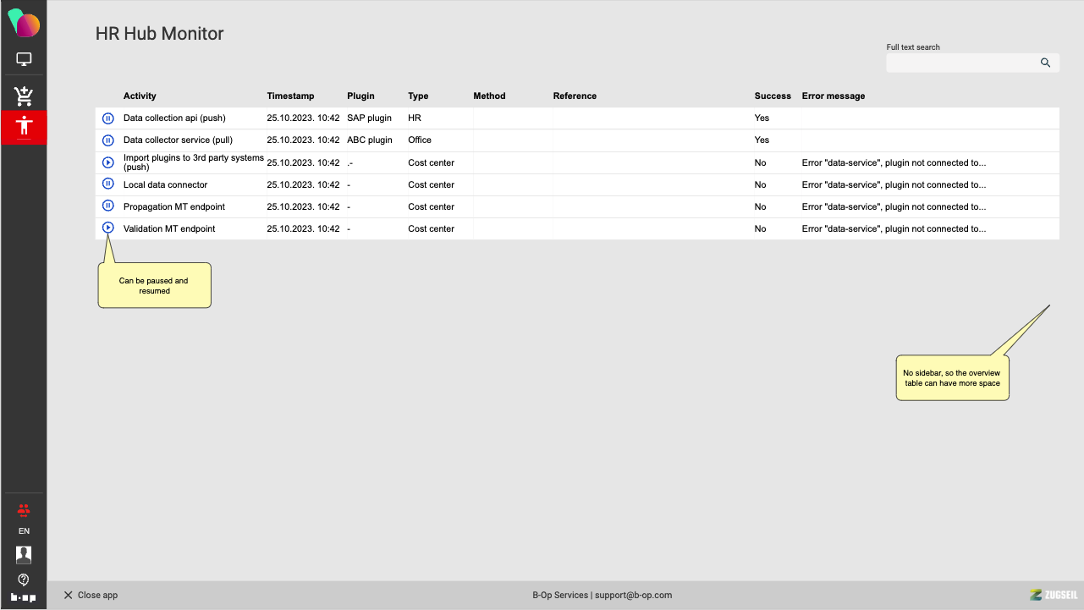
Task: Focus the Full text search field
Action: [x=960, y=63]
